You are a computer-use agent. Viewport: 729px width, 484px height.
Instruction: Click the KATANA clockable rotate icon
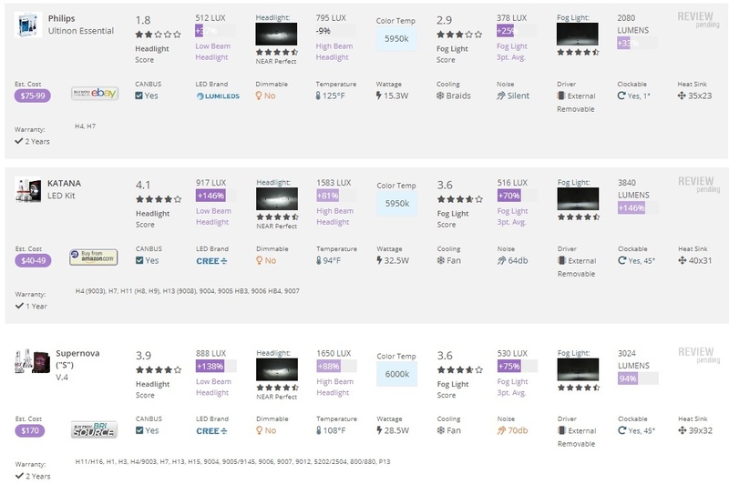coord(621,260)
